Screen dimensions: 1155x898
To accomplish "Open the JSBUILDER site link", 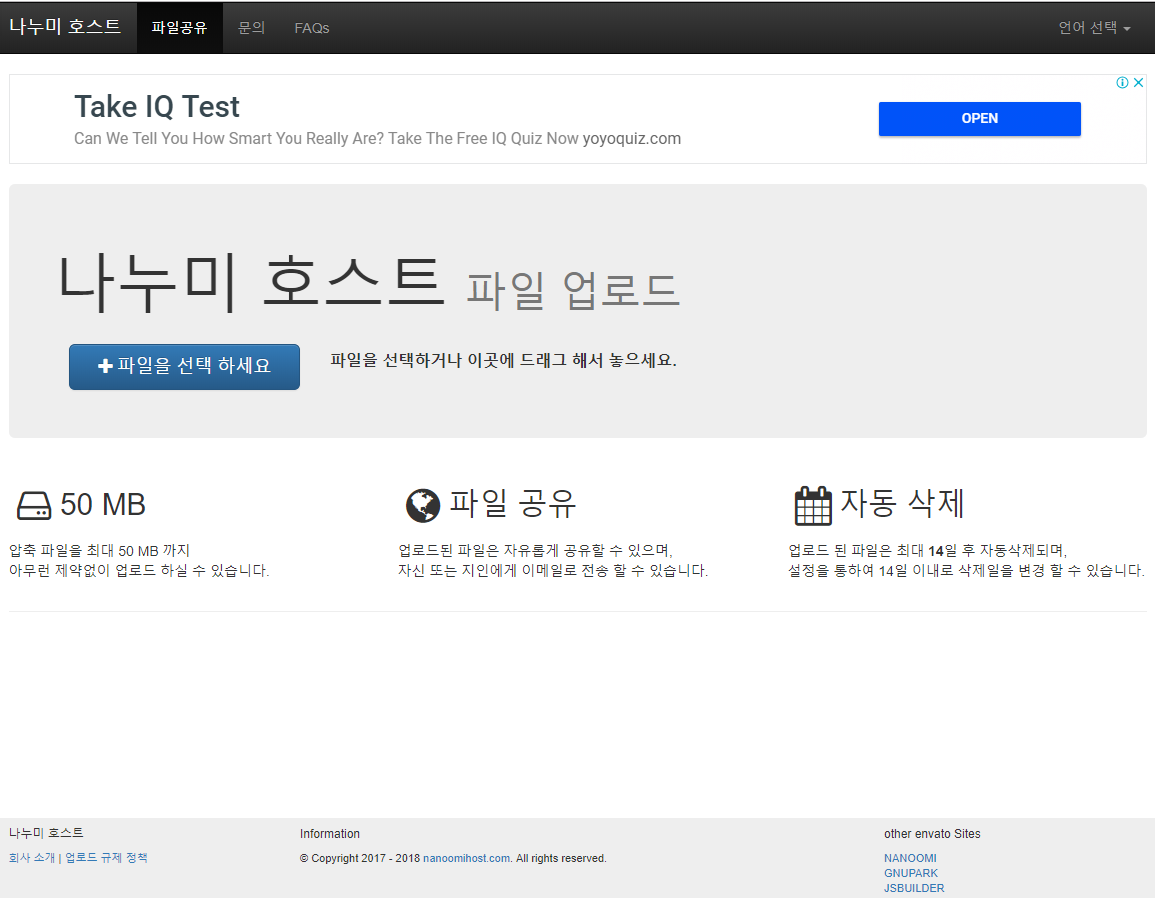I will 913,888.
